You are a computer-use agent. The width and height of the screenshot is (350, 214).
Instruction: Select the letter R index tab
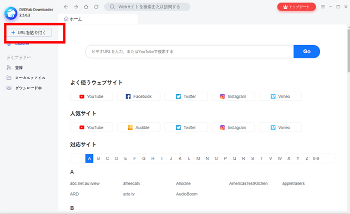coord(243,158)
